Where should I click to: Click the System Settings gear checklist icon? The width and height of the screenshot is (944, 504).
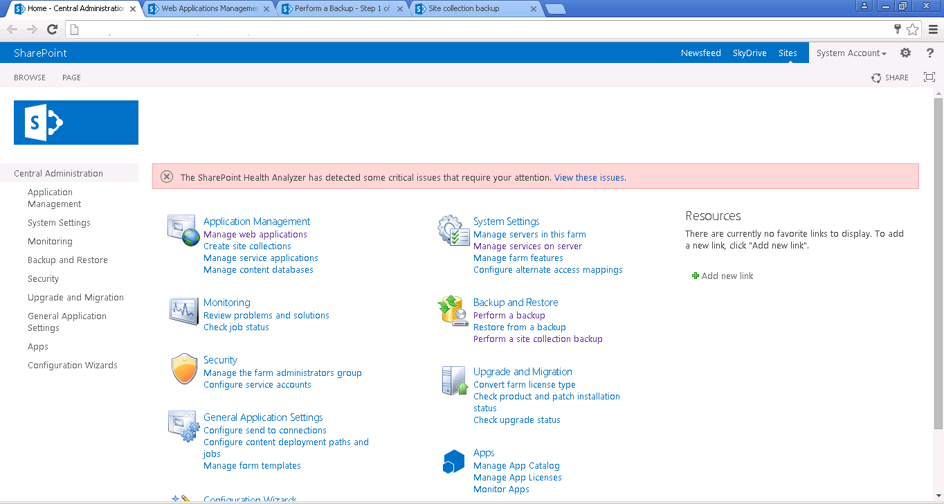pyautogui.click(x=454, y=230)
